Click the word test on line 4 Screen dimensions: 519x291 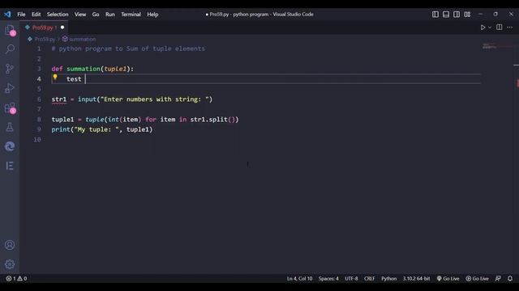point(74,79)
